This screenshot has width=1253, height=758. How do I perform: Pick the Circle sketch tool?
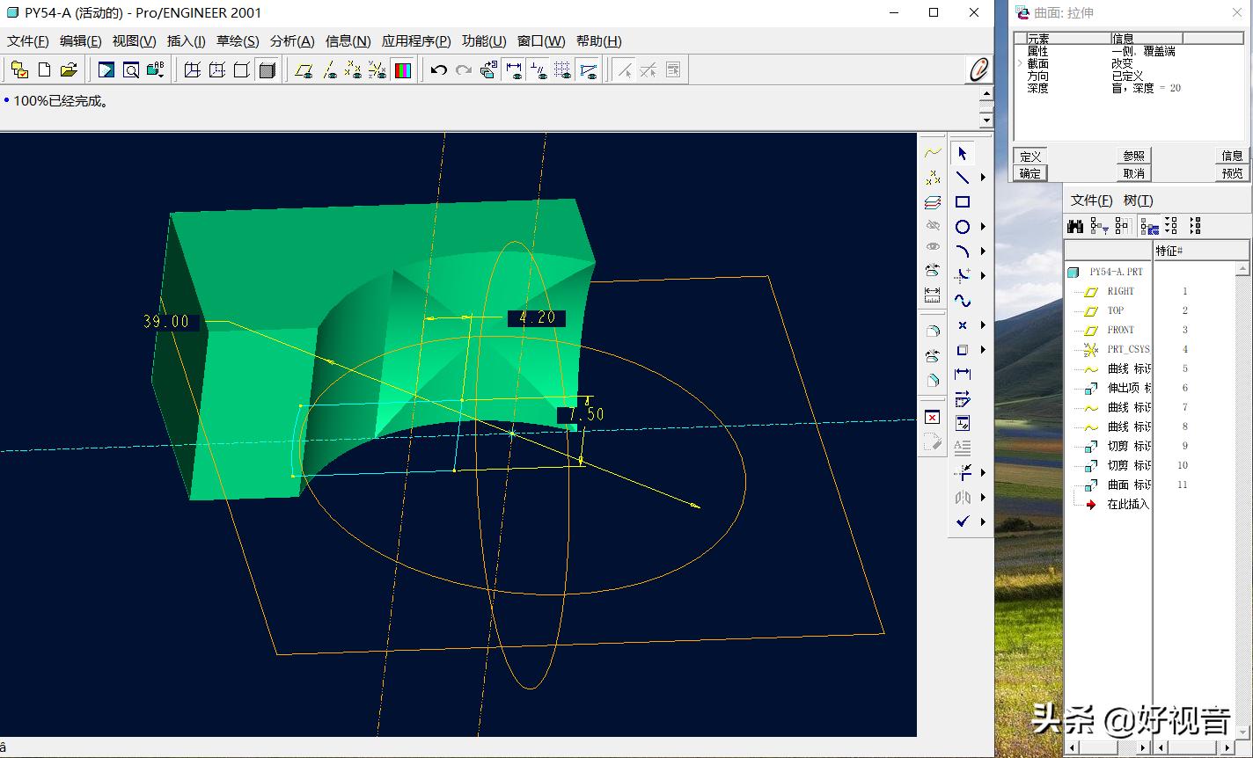coord(963,227)
